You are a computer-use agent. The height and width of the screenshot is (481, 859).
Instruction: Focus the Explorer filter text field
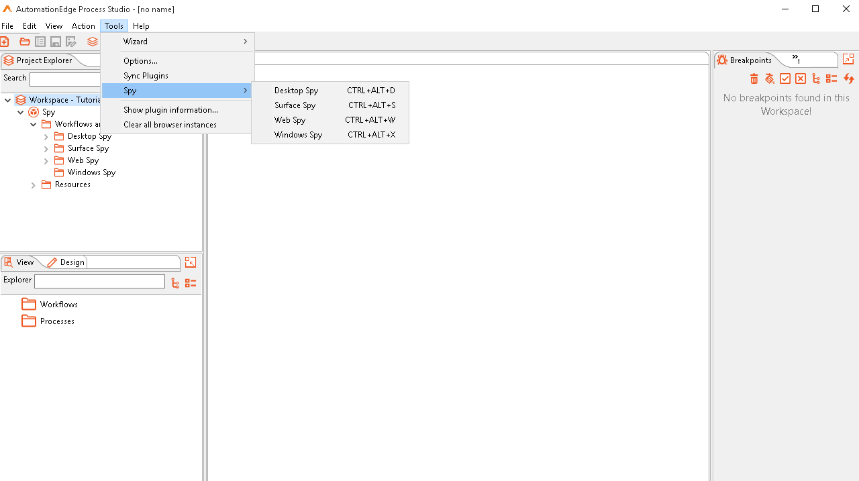(99, 282)
